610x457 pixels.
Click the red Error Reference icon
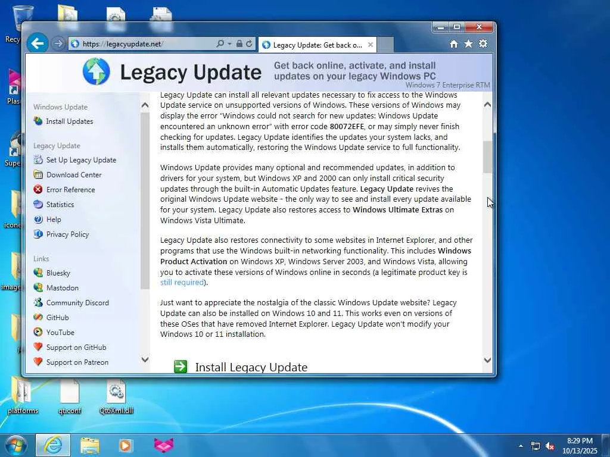(x=38, y=189)
